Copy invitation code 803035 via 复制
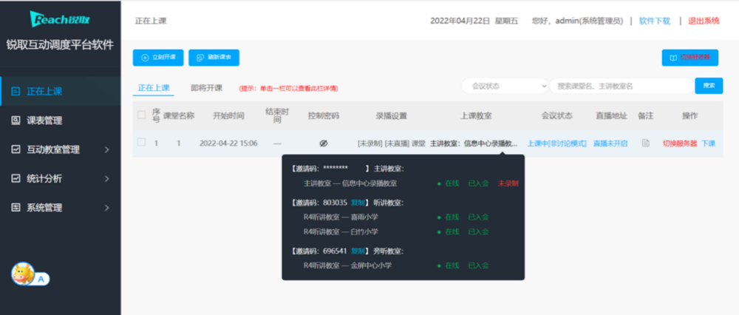 pyautogui.click(x=358, y=202)
